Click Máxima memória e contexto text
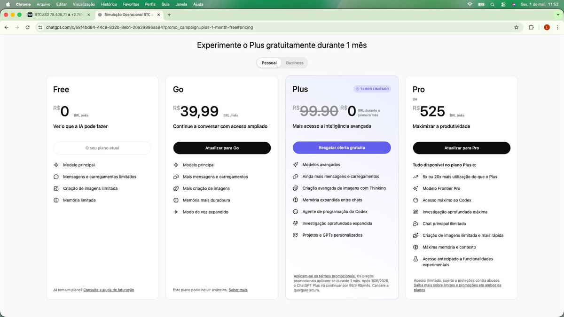This screenshot has height=317, width=564. coord(449,247)
